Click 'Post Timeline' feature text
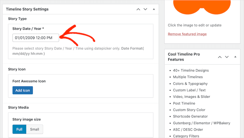The image size is (244, 138). (x=184, y=103)
